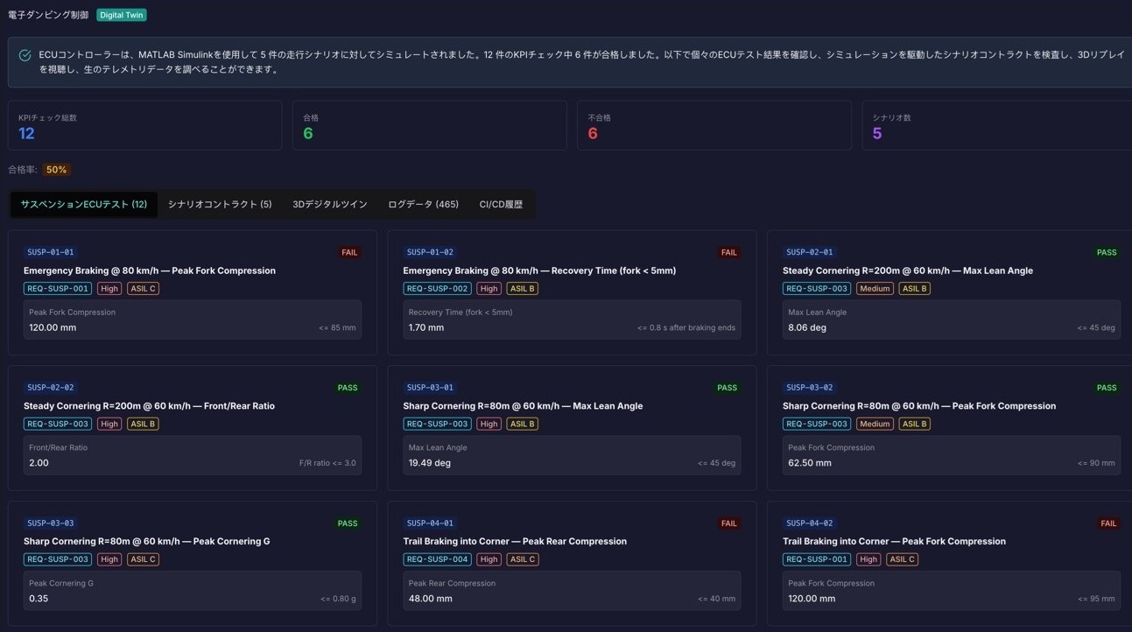Click the SUSP-01-01 test ID badge
1132x632 pixels.
(51, 252)
